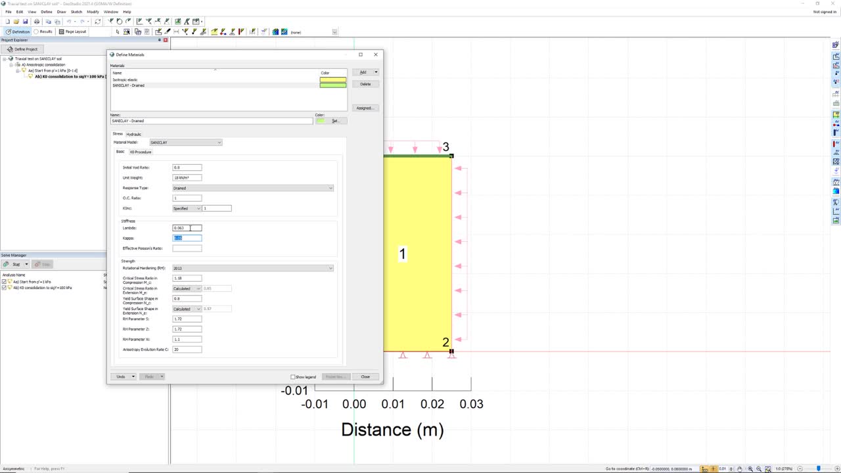Click the Draw Materials icon (yellow region)
This screenshot has height=473, width=841.
pos(214,32)
